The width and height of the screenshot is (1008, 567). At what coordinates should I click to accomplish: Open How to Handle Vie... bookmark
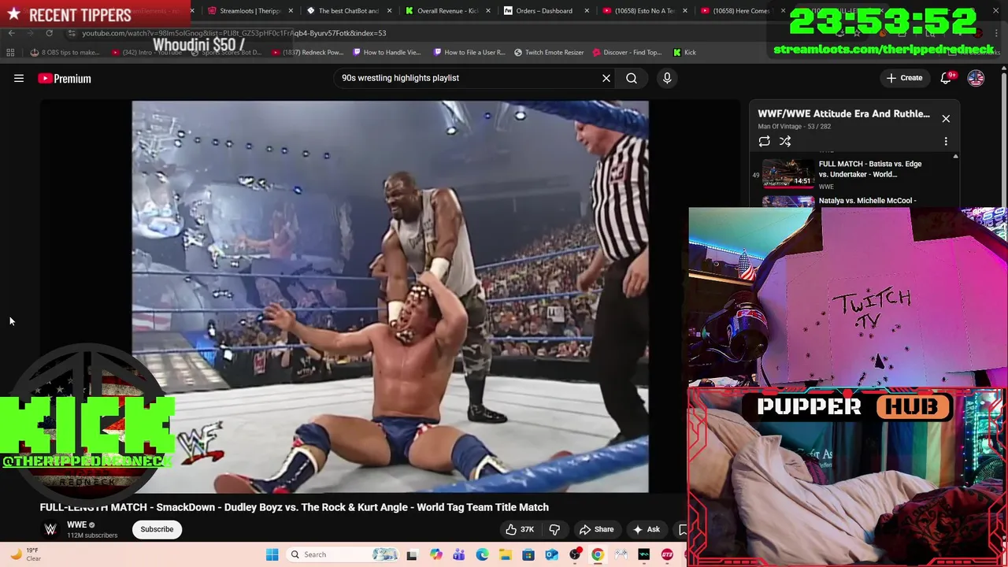(x=387, y=53)
